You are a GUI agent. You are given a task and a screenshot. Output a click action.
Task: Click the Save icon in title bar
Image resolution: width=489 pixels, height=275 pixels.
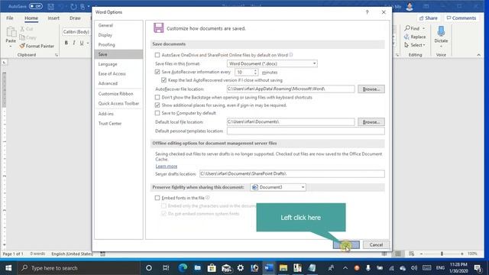pyautogui.click(x=51, y=6)
